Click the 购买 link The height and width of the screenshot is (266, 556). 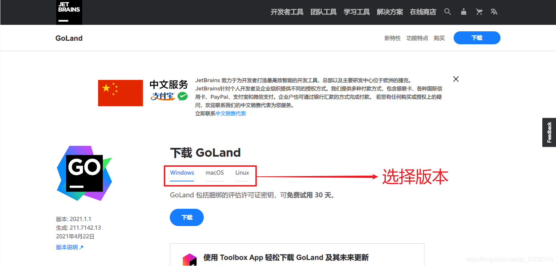439,38
